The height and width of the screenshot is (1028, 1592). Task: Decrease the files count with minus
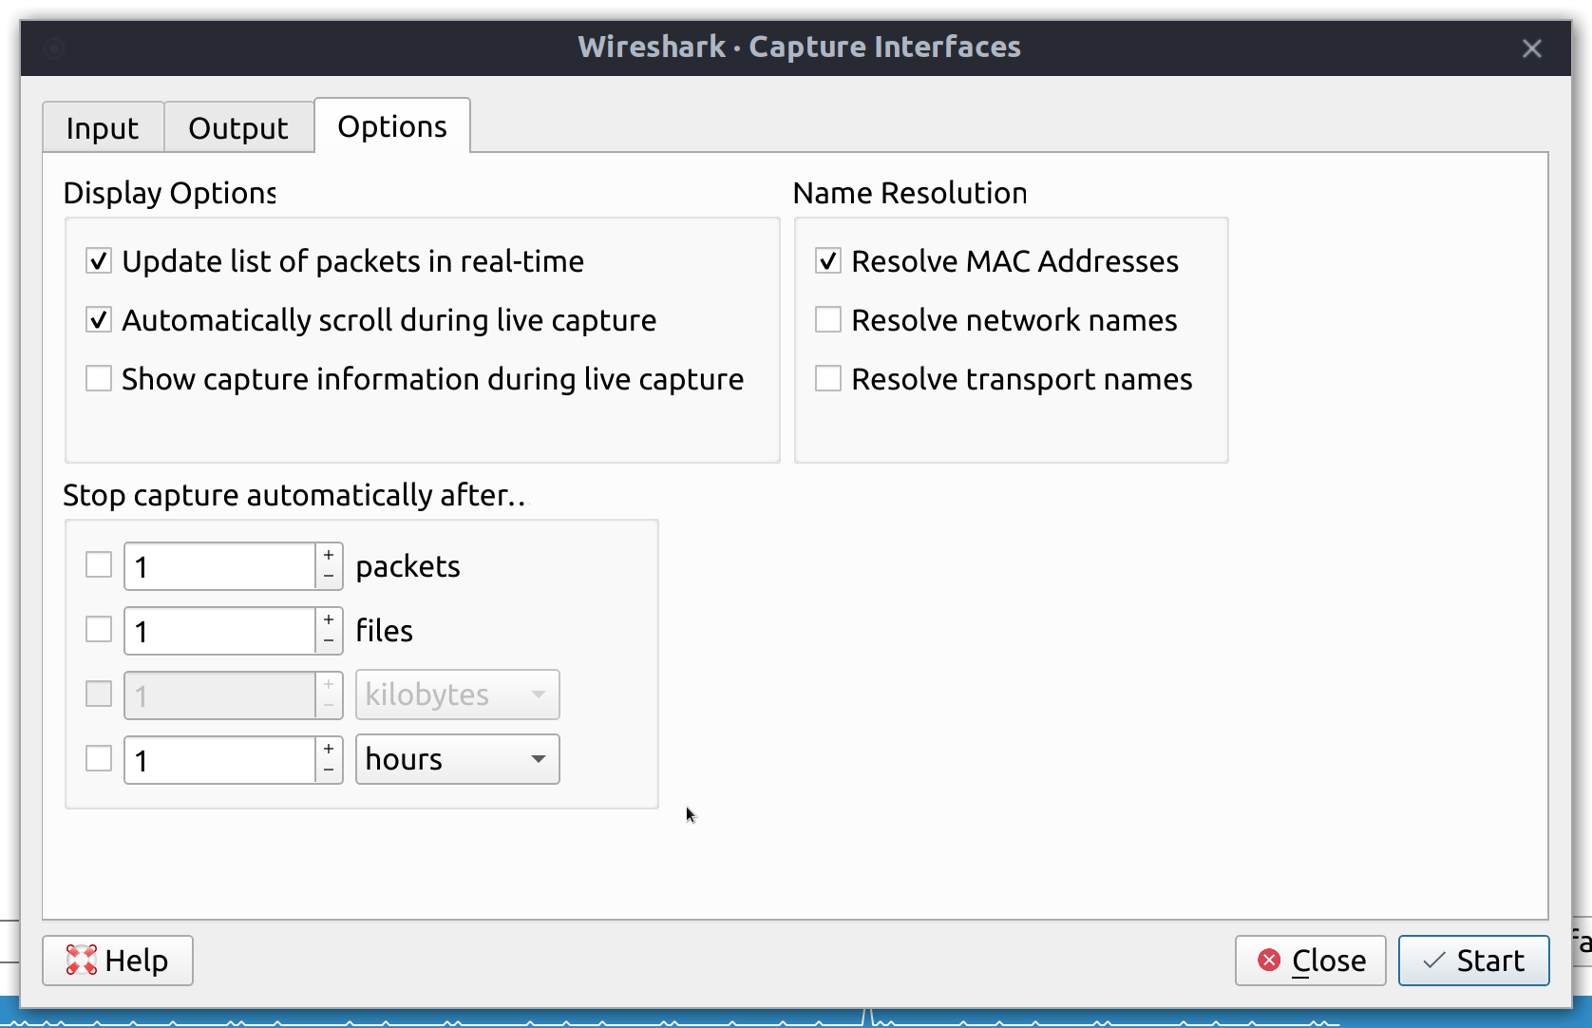[x=329, y=641]
